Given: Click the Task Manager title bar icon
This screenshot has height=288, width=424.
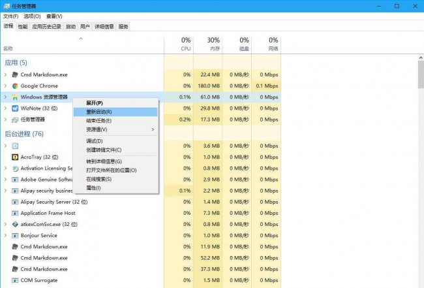Looking at the screenshot, I should click(x=7, y=6).
